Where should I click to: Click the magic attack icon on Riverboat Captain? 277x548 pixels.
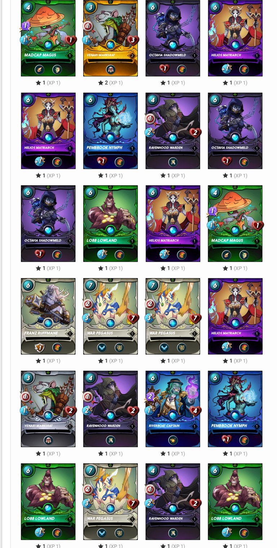150,396
